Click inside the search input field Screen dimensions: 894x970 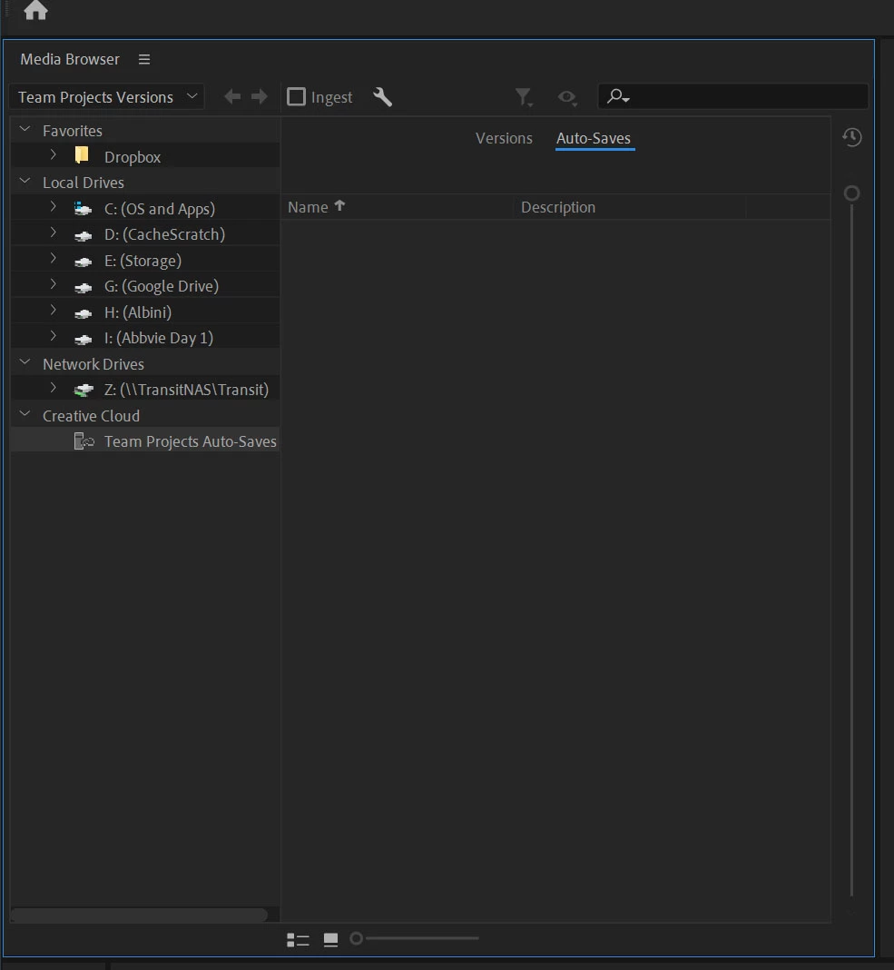(x=732, y=96)
